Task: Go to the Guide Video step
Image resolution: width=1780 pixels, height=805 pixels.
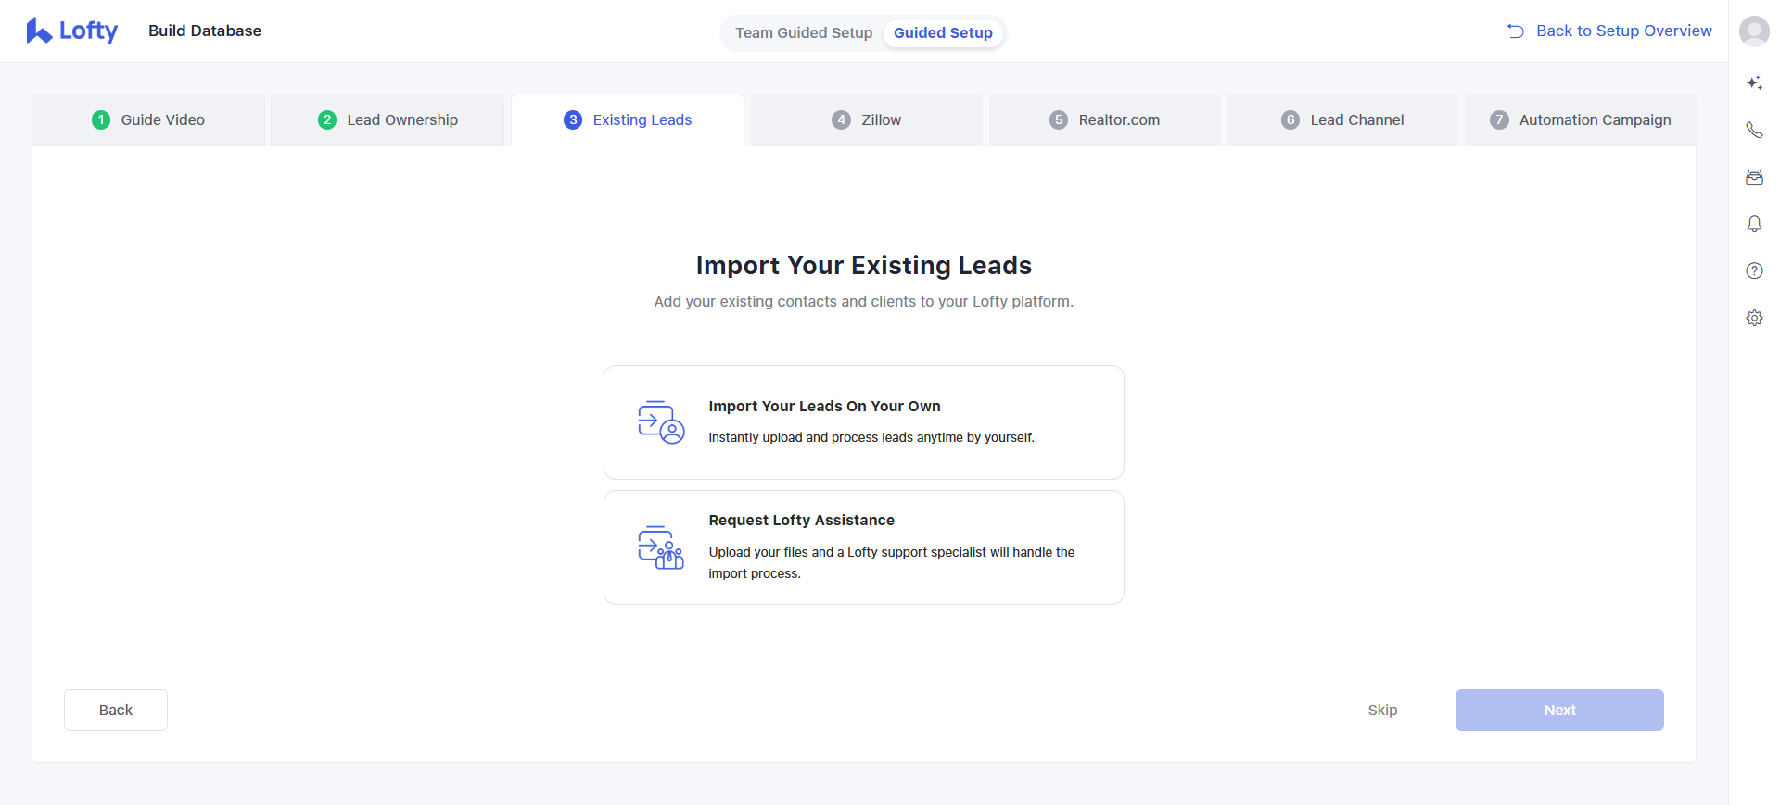Action: pyautogui.click(x=148, y=120)
